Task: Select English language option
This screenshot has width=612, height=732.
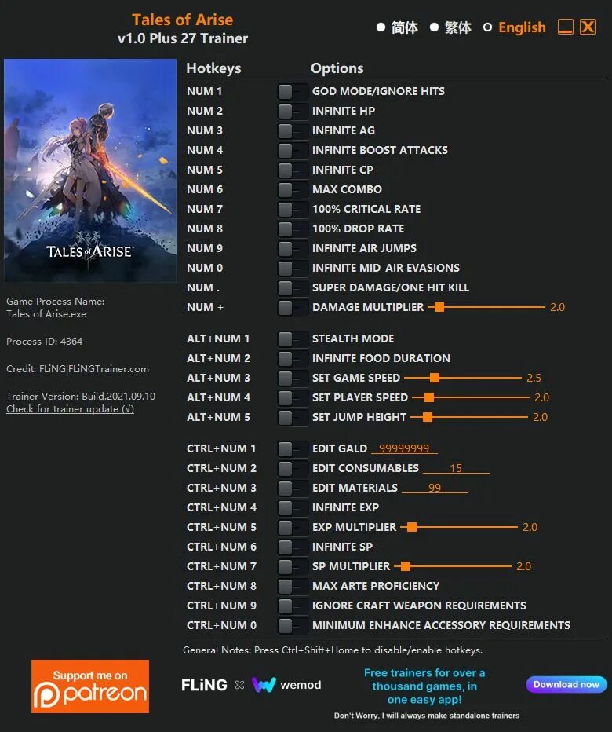Action: [487, 27]
